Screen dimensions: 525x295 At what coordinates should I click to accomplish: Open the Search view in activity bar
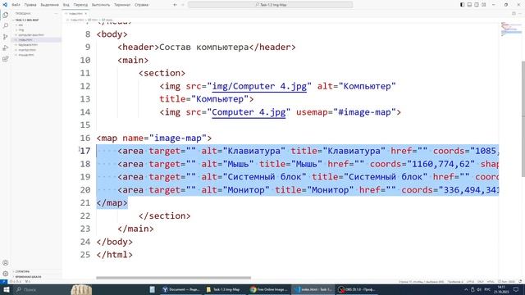click(6, 26)
